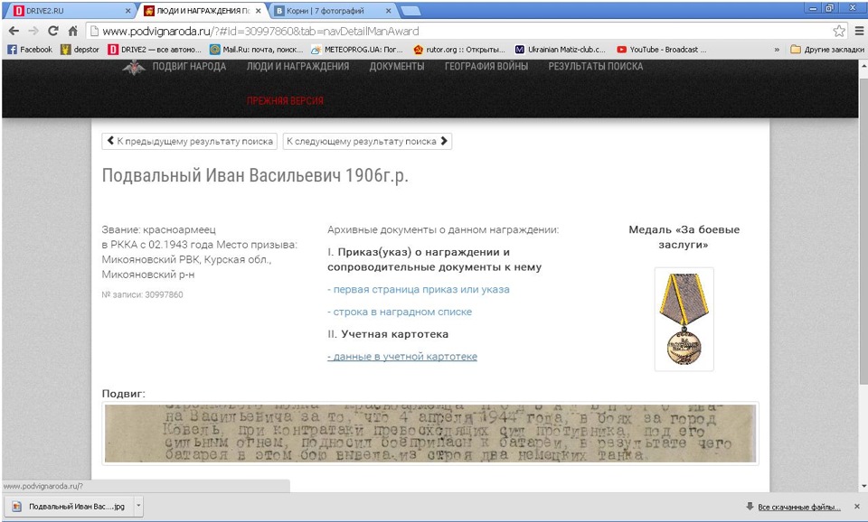
Task: Click the site emblem logo icon
Action: pos(134,67)
